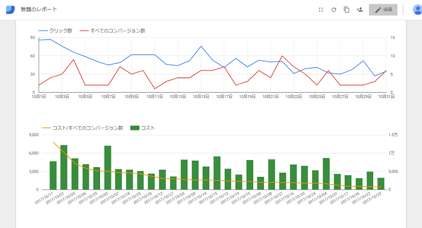The image size is (422, 228).
Task: Open the user account avatar
Action: point(417,10)
